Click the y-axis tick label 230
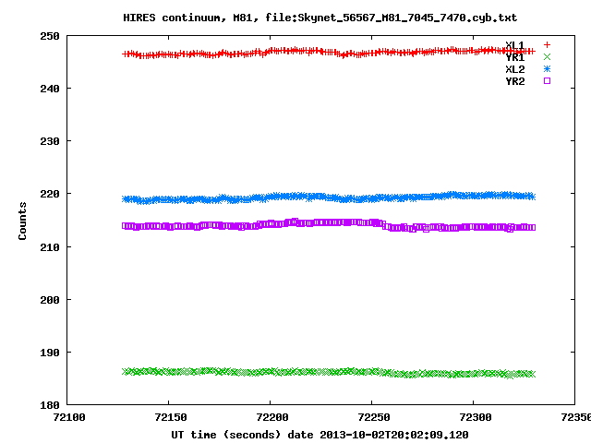 tap(50, 141)
